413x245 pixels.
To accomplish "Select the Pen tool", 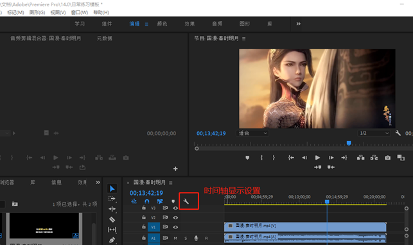I will point(112,240).
